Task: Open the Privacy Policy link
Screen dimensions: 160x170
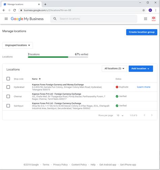Action: pos(60,165)
